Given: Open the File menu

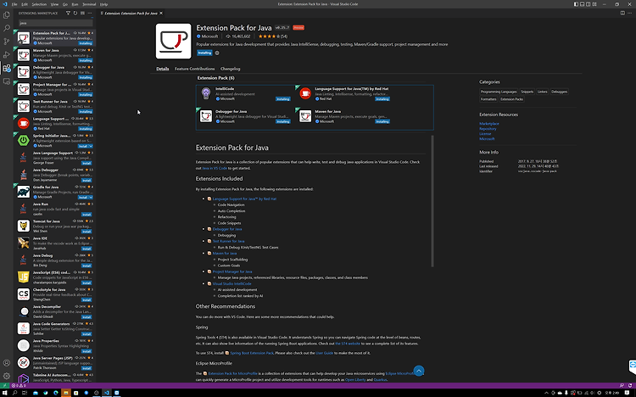Looking at the screenshot, I should click(x=14, y=4).
